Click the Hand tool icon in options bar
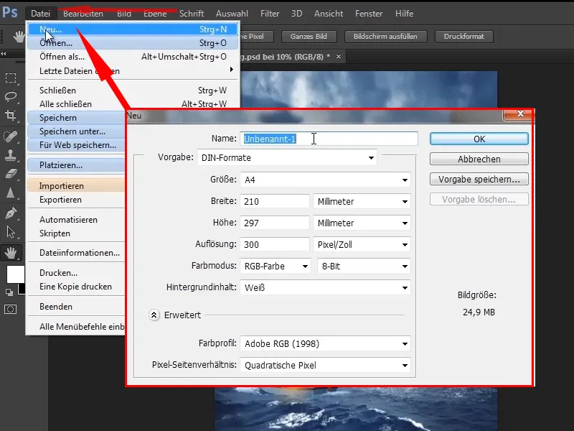574x431 pixels. click(19, 37)
